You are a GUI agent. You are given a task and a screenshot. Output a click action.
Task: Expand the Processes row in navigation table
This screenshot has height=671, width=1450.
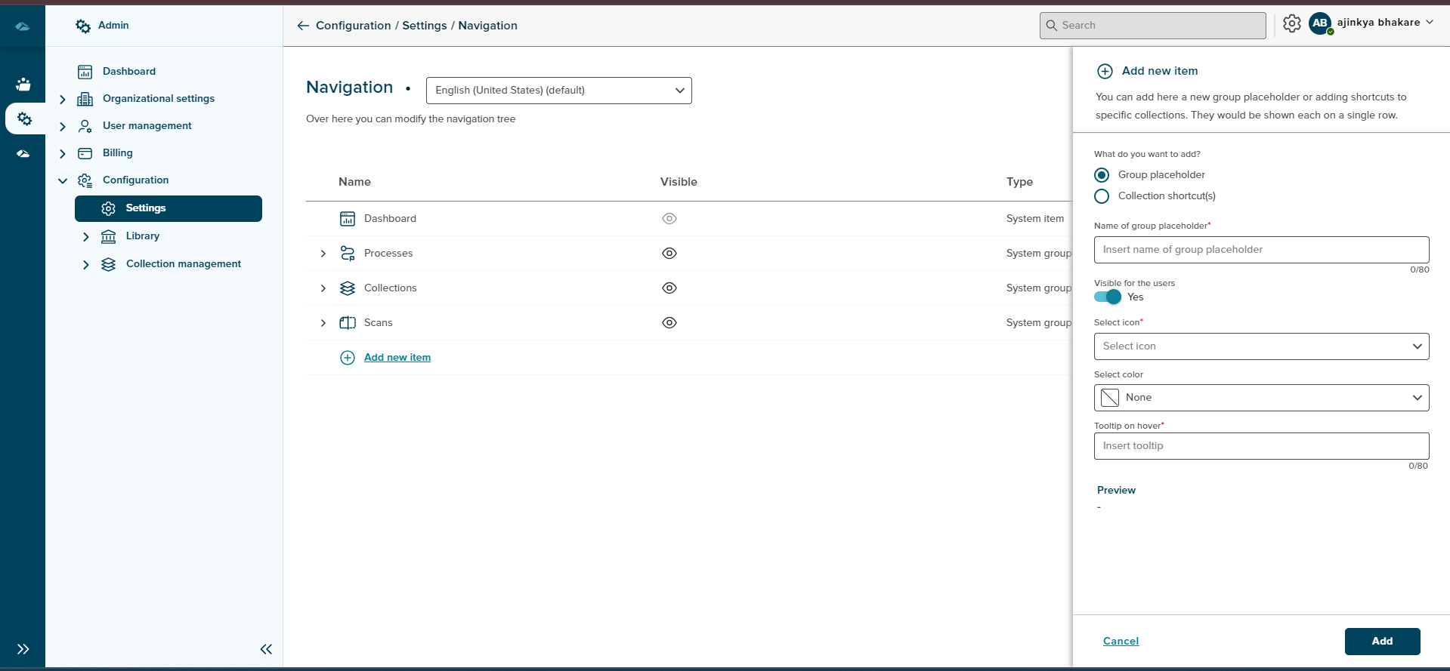coord(323,254)
